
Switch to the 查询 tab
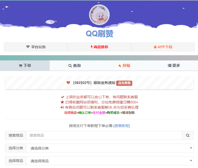75,66
